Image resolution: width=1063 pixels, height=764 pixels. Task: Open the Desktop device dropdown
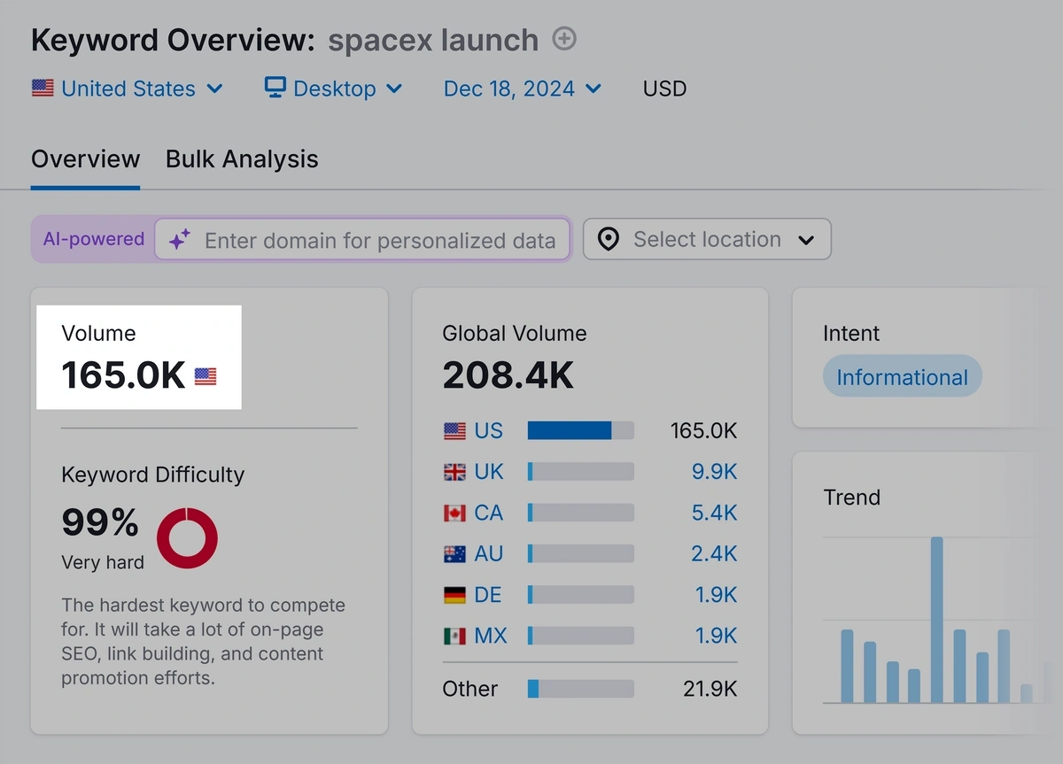click(x=334, y=89)
